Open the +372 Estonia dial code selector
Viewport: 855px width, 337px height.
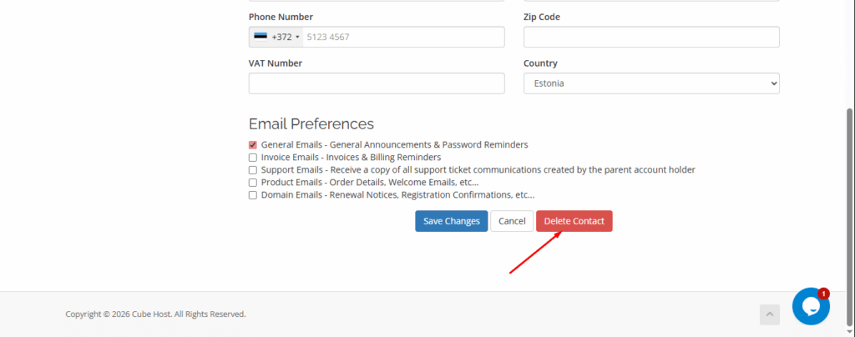[275, 38]
